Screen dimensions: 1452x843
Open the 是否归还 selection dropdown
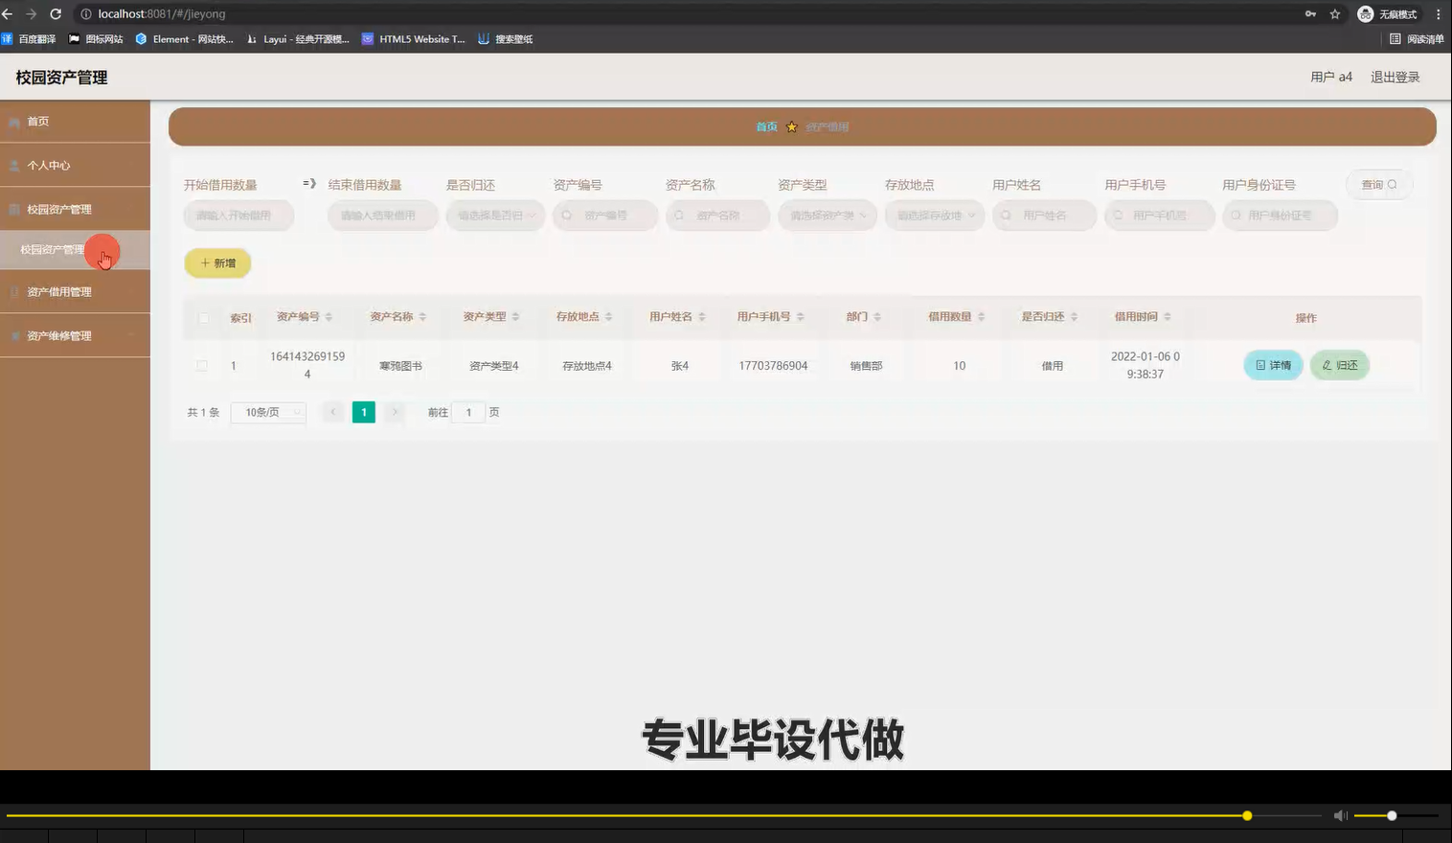point(495,216)
